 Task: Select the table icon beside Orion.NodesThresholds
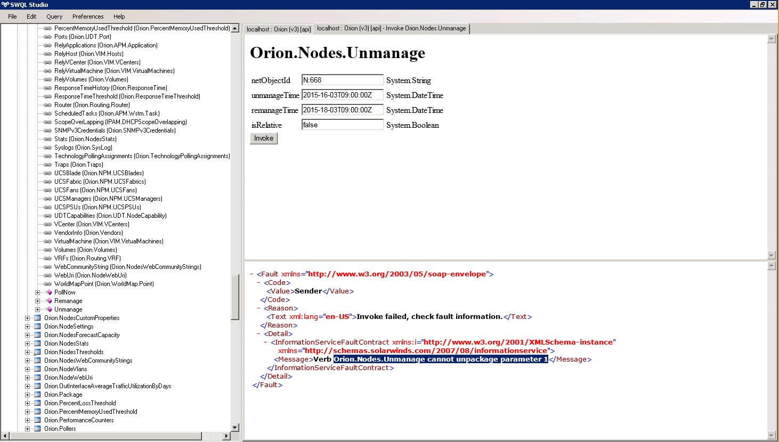37,352
